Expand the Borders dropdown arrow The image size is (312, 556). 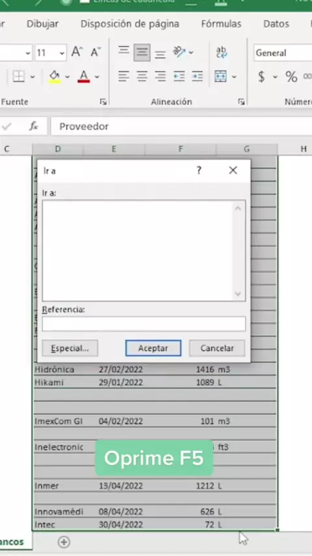click(x=32, y=77)
